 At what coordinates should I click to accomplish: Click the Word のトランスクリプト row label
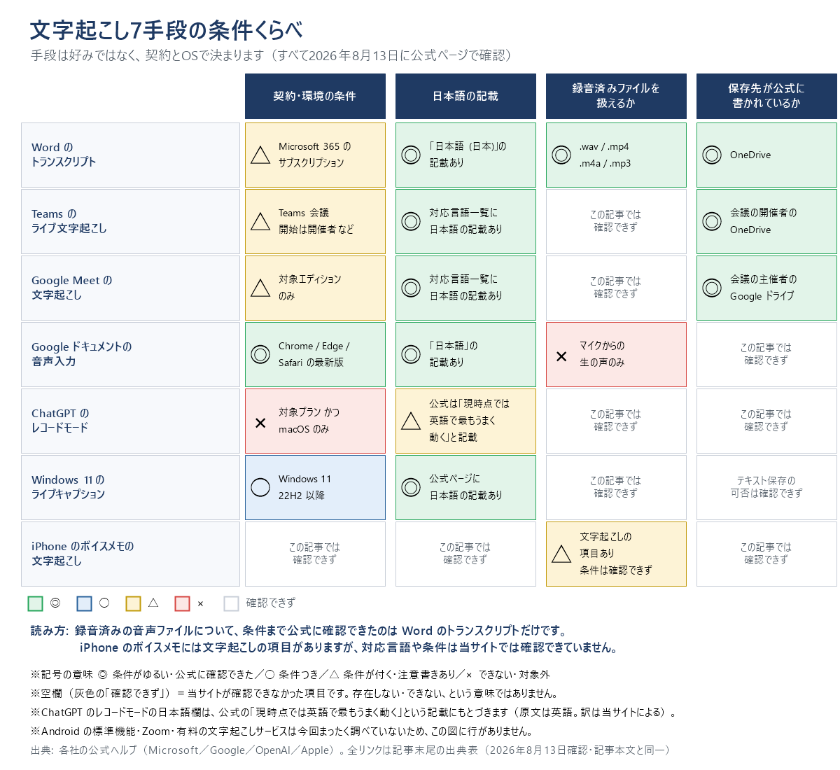[x=130, y=155]
